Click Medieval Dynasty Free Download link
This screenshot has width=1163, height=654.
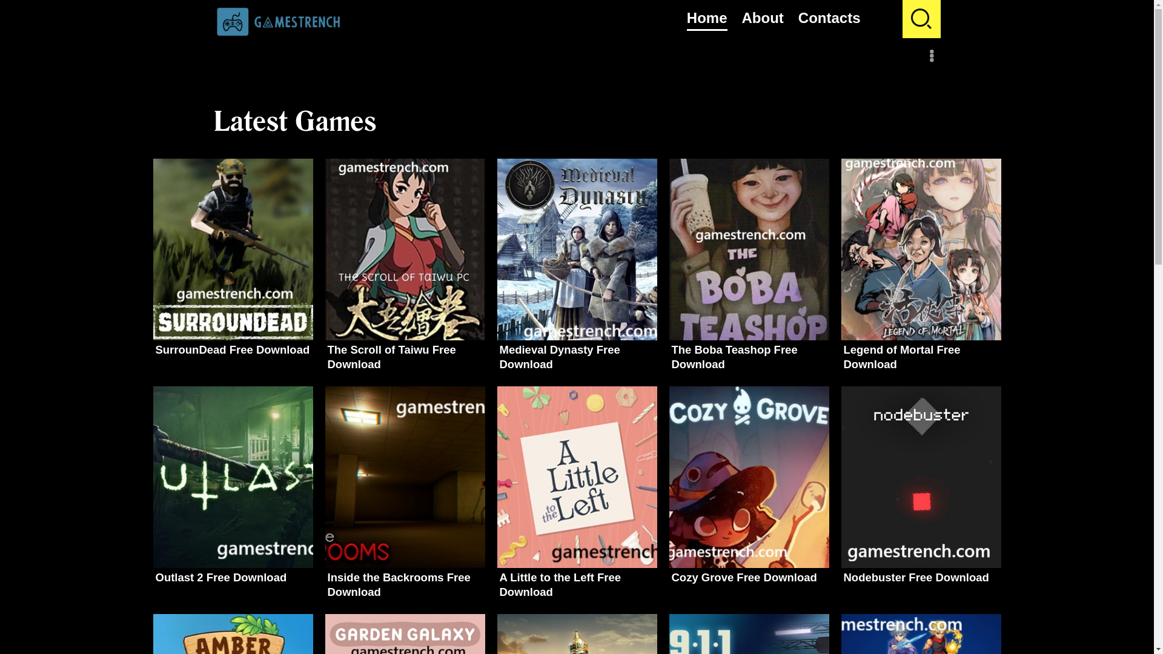point(560,357)
